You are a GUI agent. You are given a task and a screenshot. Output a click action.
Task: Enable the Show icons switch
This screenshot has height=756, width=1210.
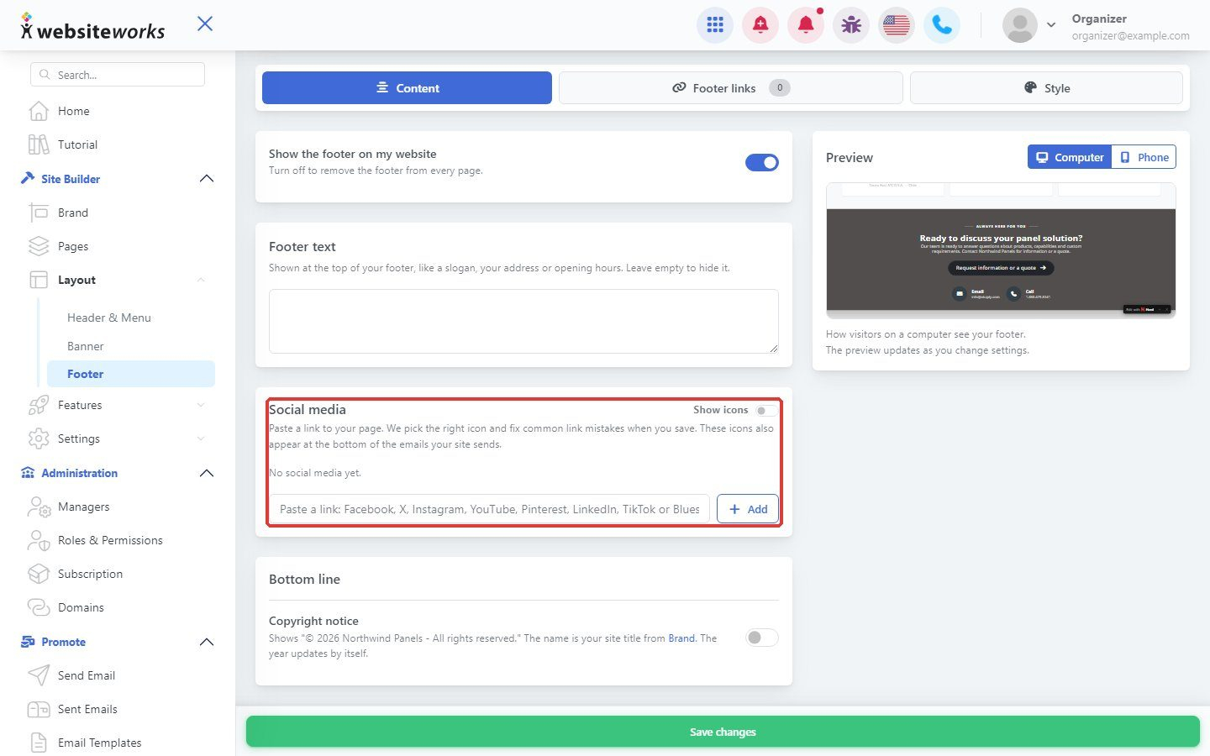765,411
